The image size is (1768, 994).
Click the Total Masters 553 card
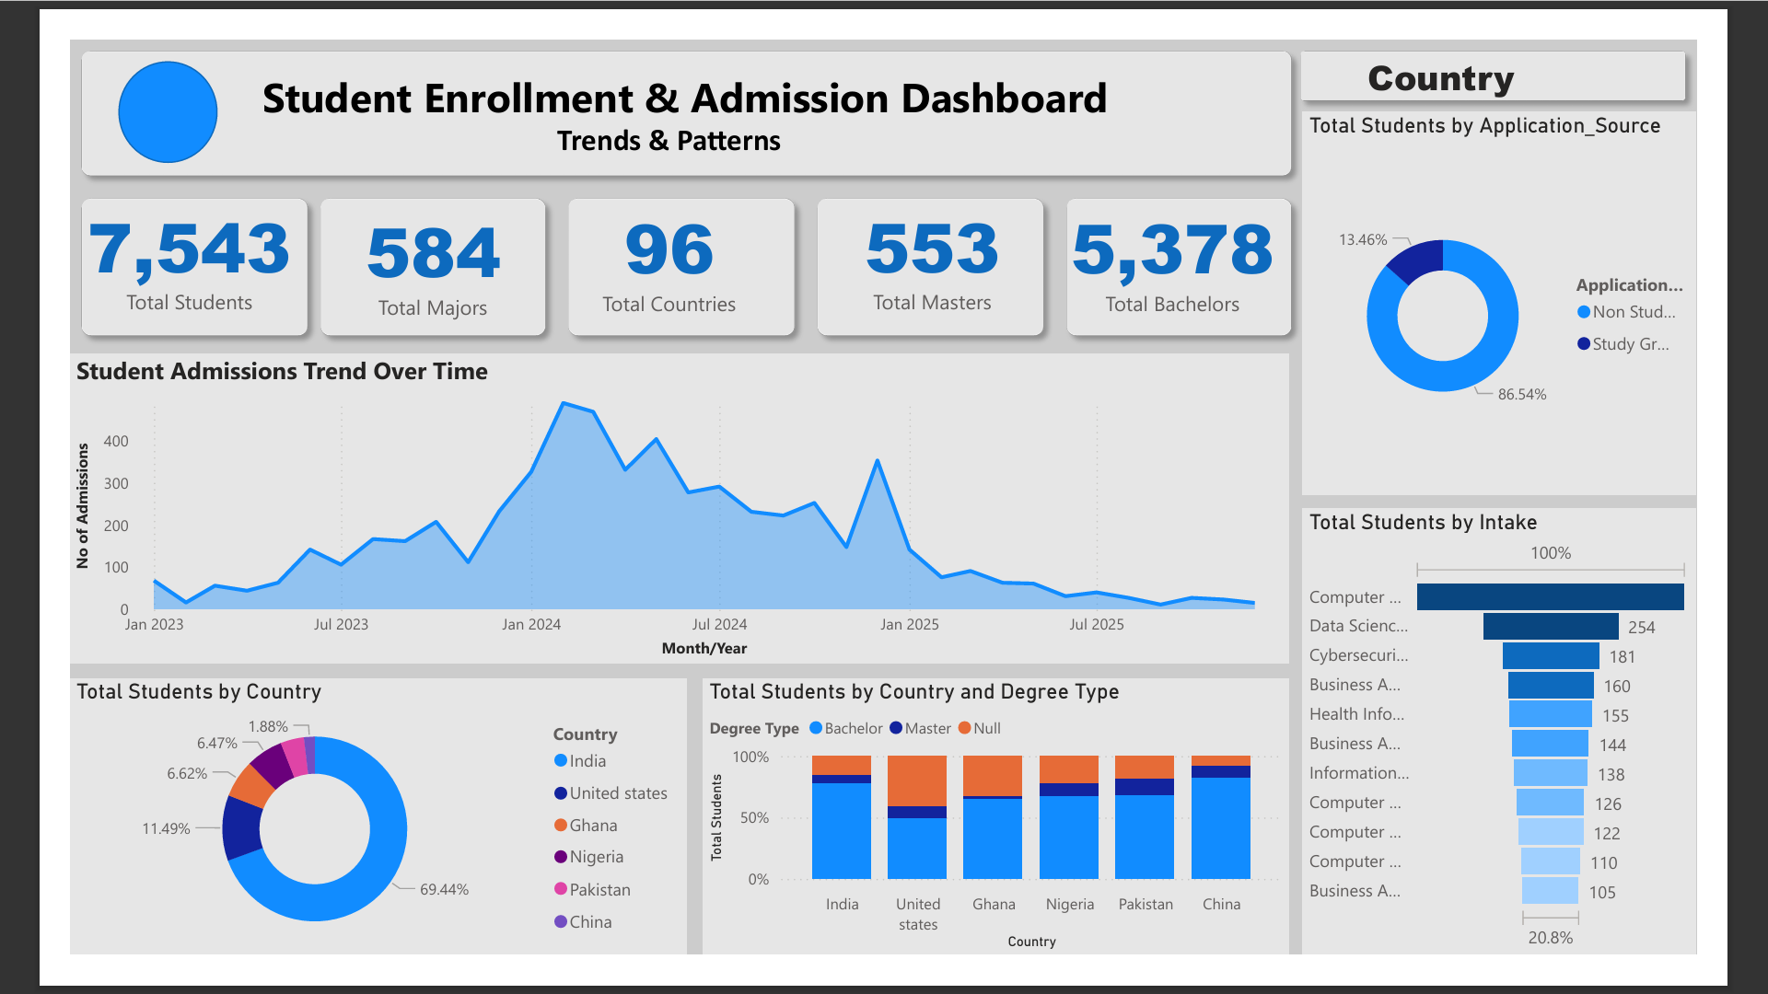click(930, 267)
